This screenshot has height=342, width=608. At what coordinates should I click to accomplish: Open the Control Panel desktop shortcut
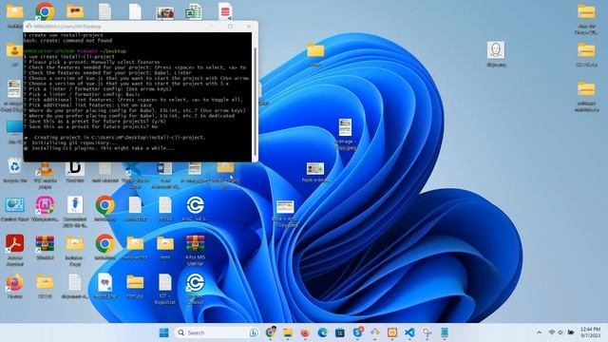(x=15, y=205)
